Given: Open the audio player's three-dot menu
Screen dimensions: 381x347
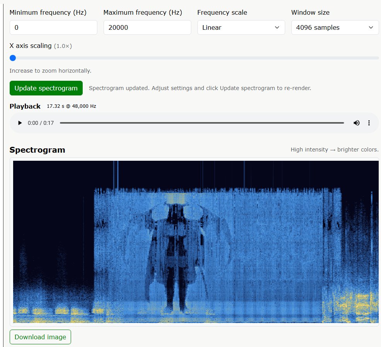Looking at the screenshot, I should pos(369,123).
